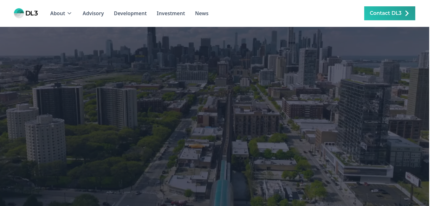This screenshot has height=206, width=433.
Task: Go to the Advisory page
Action: pos(93,13)
